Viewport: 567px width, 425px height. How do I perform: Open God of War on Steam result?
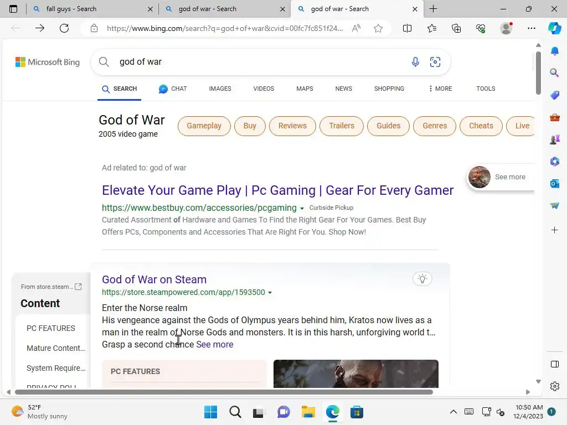click(x=154, y=279)
